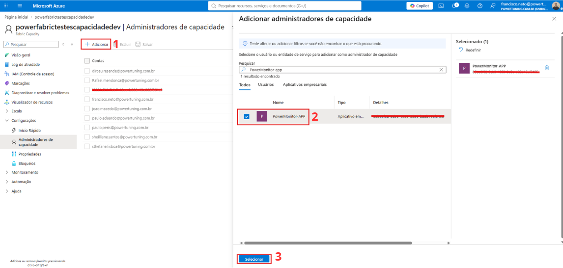
Task: Check the Rafael.mendonca account checkbox
Action: click(87, 80)
